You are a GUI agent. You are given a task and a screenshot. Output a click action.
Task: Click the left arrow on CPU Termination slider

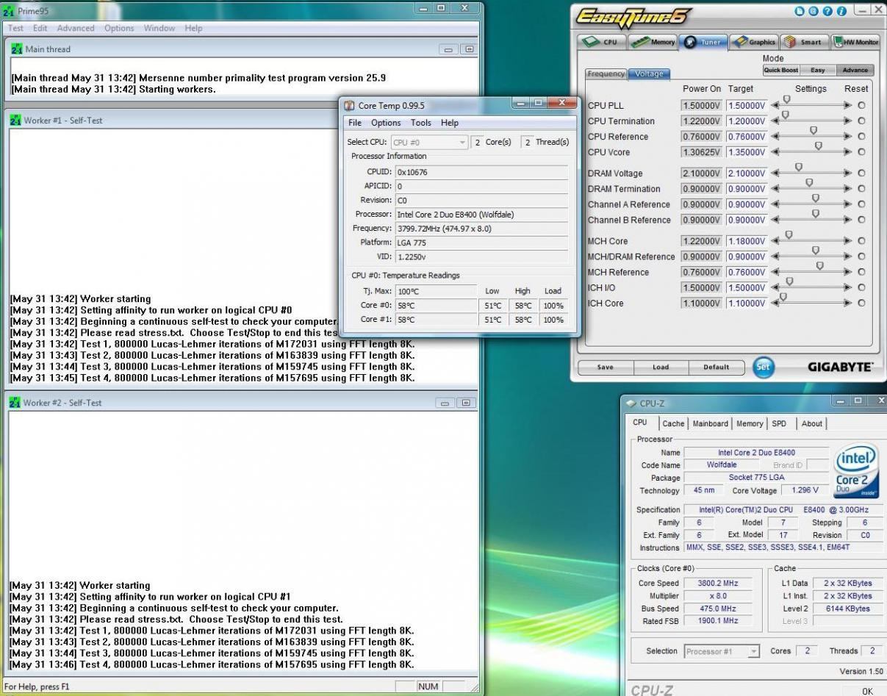[x=775, y=121]
